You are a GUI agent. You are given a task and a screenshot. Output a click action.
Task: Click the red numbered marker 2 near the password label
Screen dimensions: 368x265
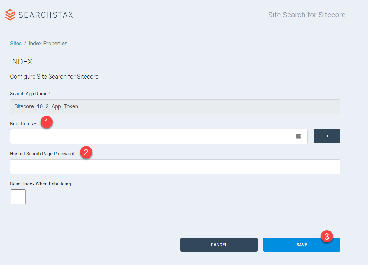click(x=86, y=152)
